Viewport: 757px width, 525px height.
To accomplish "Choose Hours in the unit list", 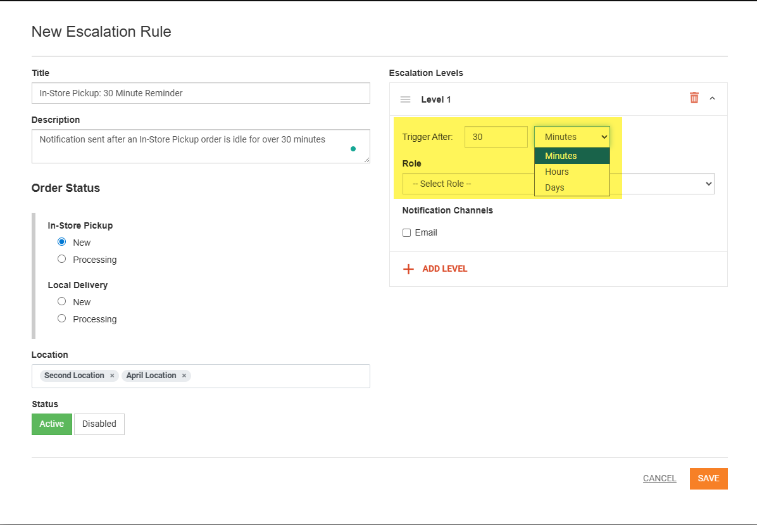I will pos(572,172).
